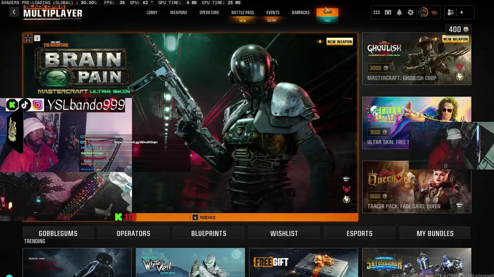Click the New Weapon tag on Brain Pain banner
494x277 pixels.
tap(340, 42)
